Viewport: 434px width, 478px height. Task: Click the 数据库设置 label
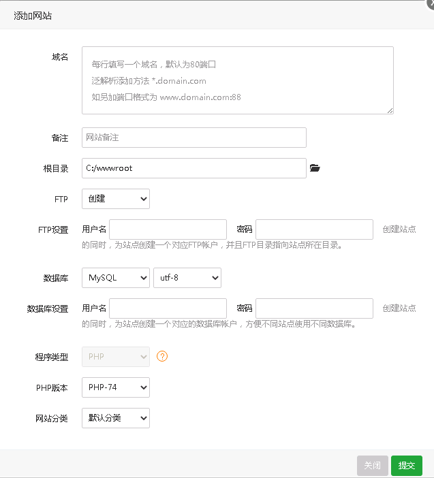click(48, 309)
